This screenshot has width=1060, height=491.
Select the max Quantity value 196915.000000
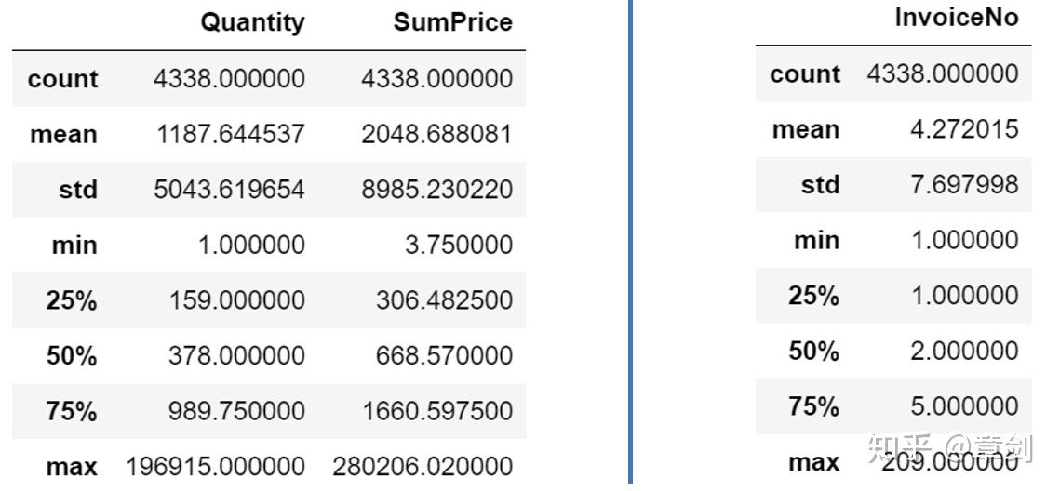click(215, 466)
